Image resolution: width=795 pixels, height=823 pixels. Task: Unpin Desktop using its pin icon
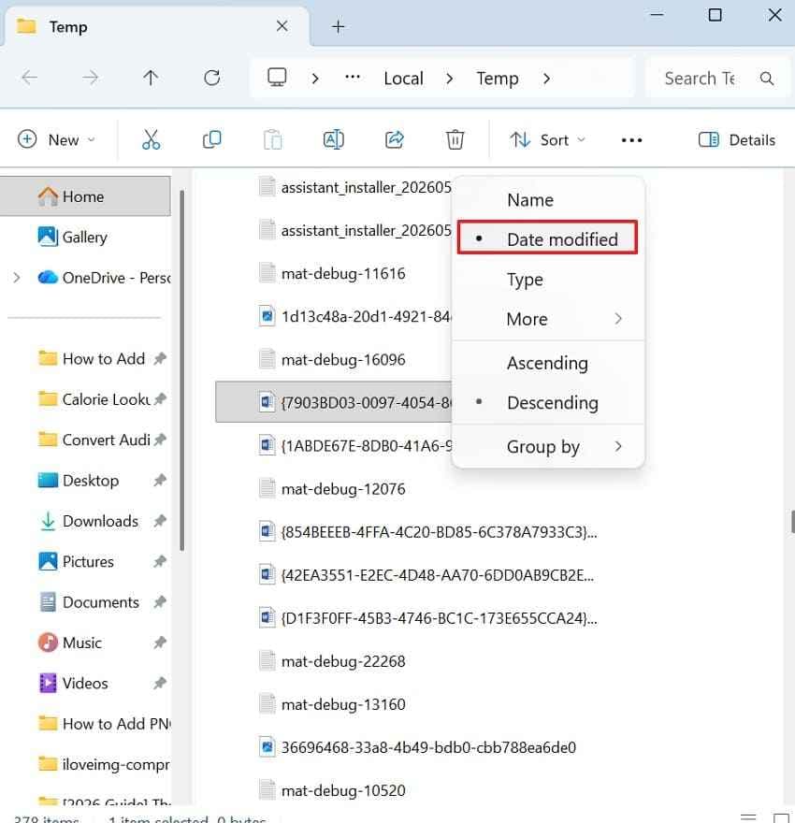click(160, 480)
